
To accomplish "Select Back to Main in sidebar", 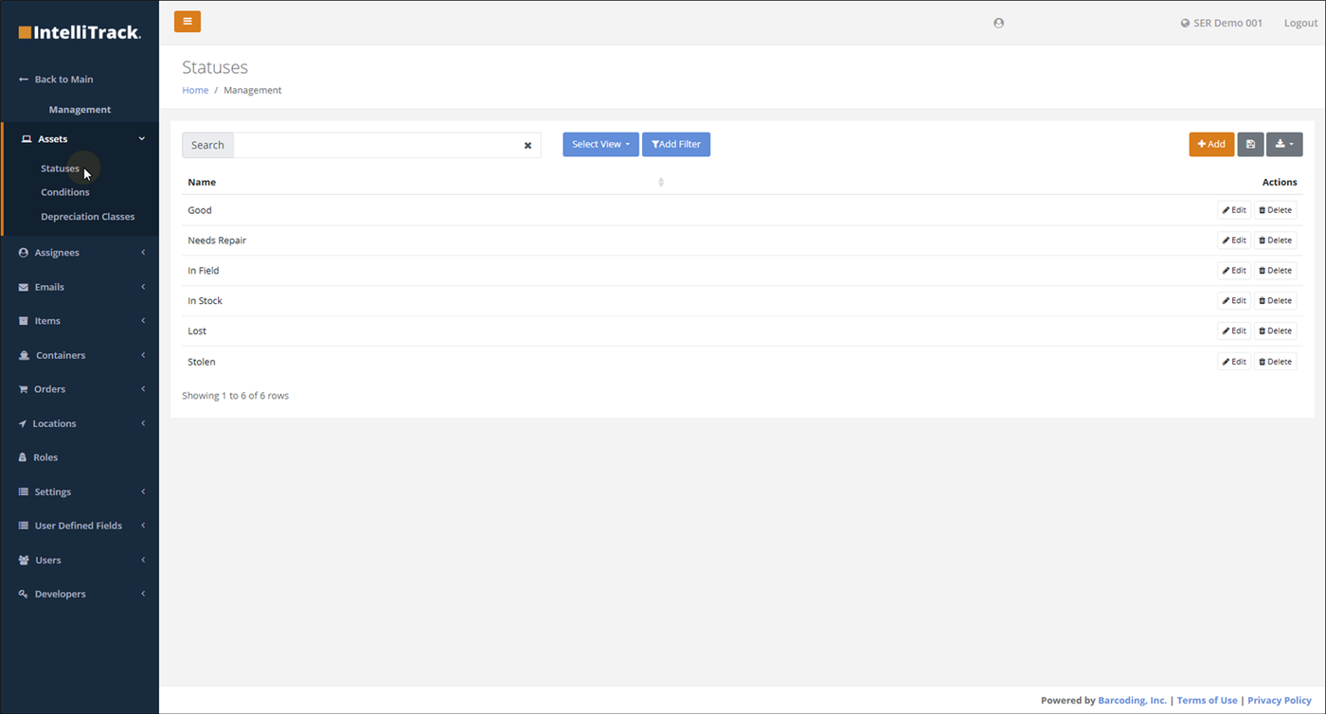I will point(63,80).
